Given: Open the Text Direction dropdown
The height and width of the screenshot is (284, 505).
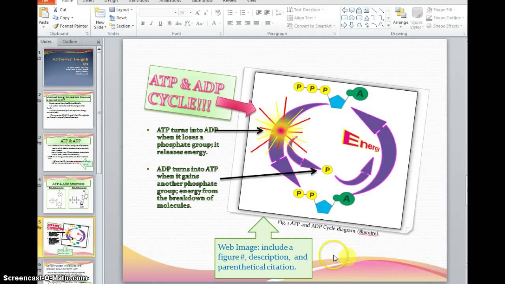Looking at the screenshot, I should [x=306, y=9].
